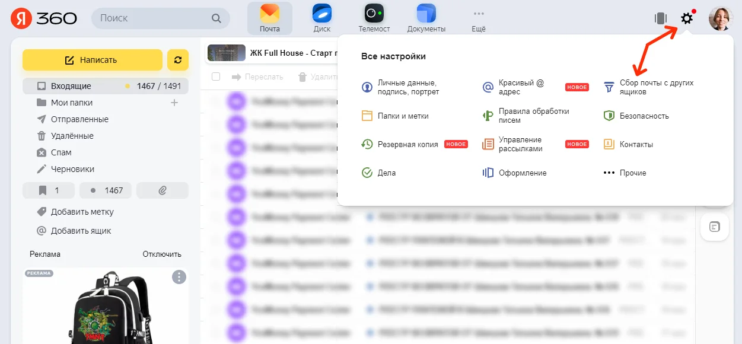Open the notes widget icon on right edge
The width and height of the screenshot is (742, 344).
point(715,227)
